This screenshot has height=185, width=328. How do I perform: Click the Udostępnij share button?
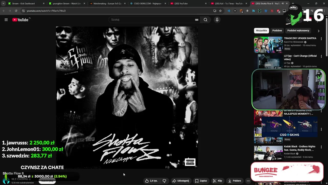(181, 181)
